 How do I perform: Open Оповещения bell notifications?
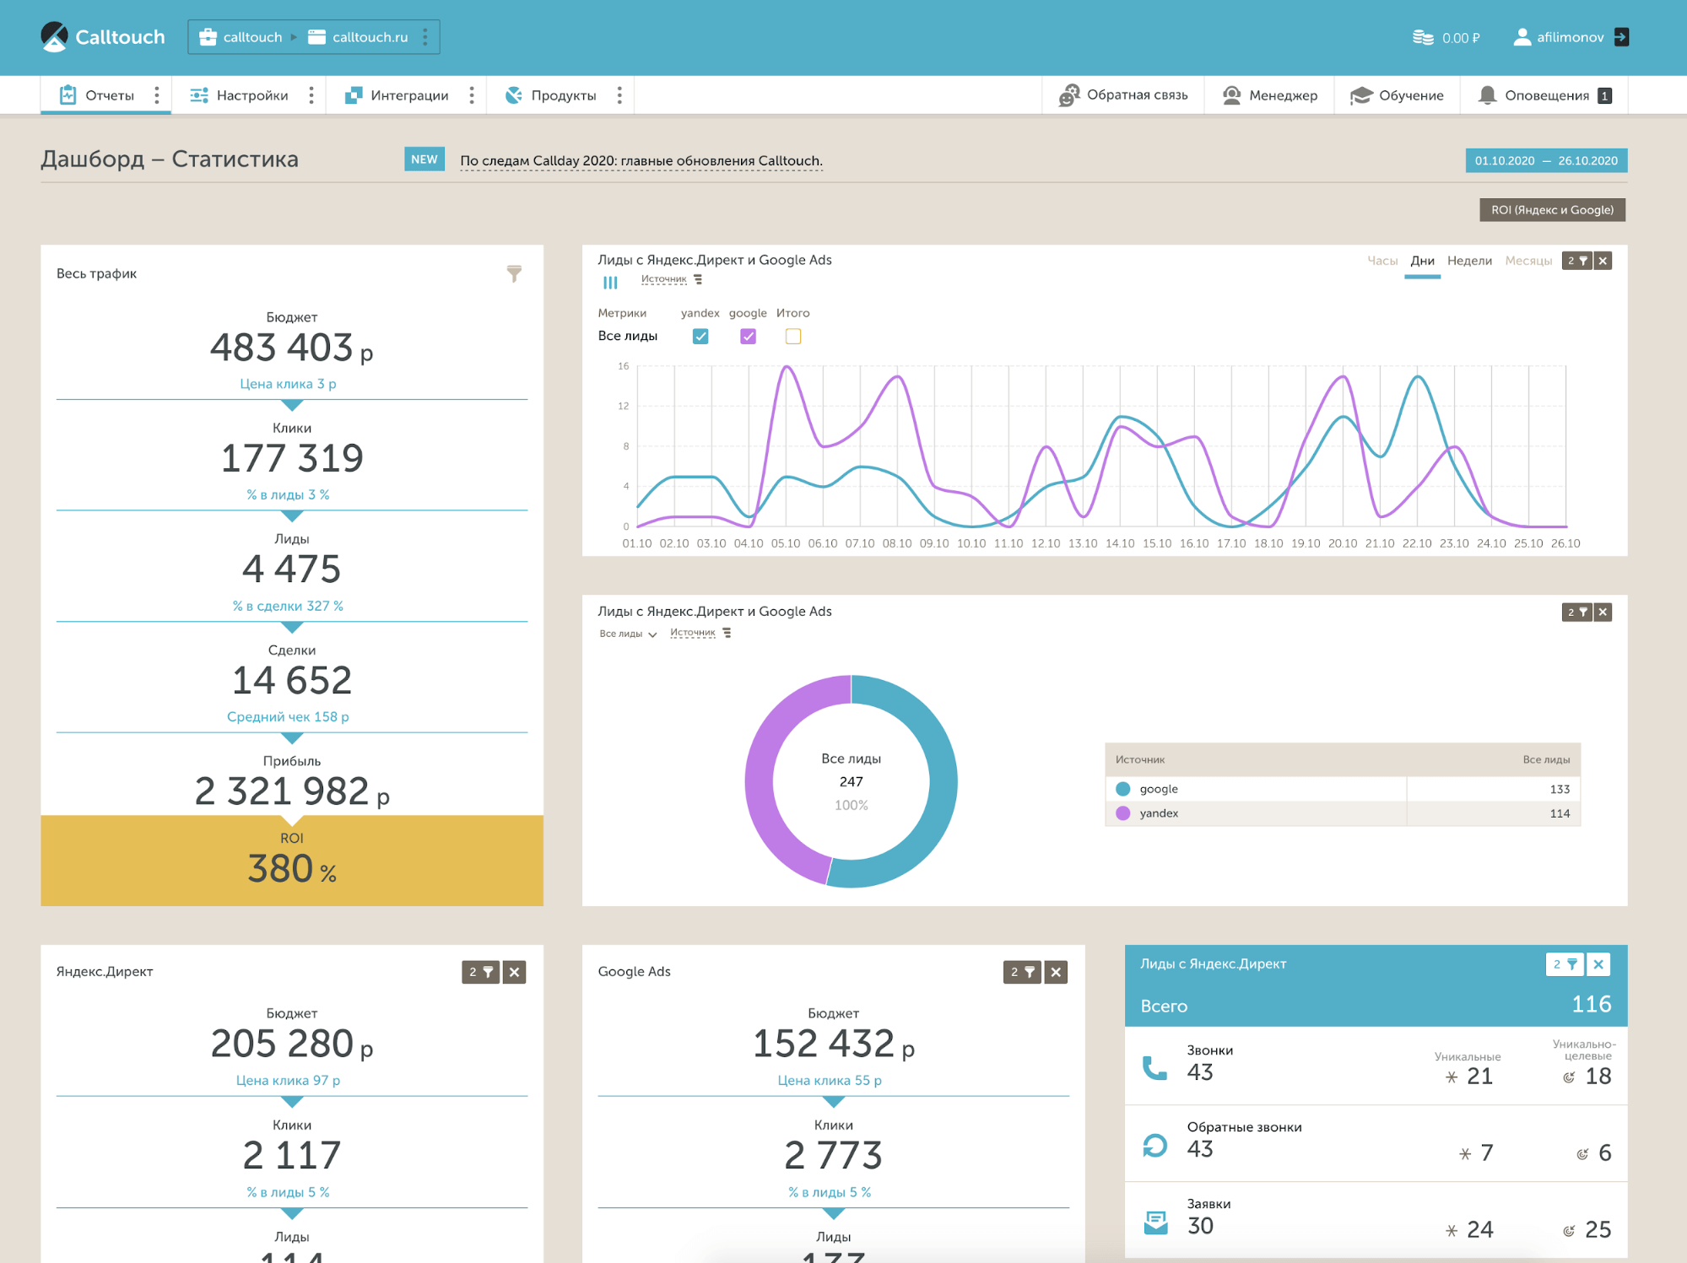tap(1487, 95)
